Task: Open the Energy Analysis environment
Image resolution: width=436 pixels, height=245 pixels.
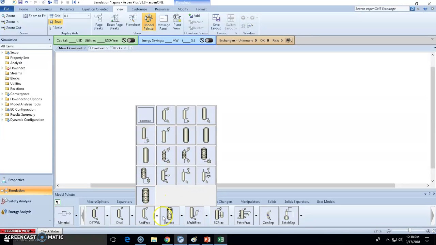Action: pos(26,212)
